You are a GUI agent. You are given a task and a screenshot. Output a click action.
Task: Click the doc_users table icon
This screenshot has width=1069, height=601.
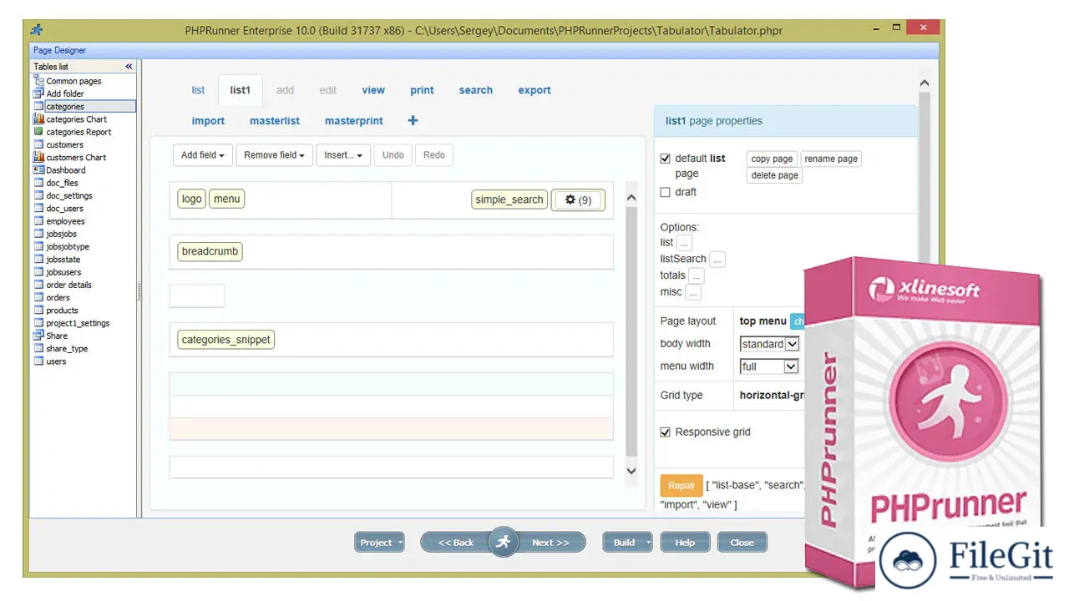click(38, 209)
